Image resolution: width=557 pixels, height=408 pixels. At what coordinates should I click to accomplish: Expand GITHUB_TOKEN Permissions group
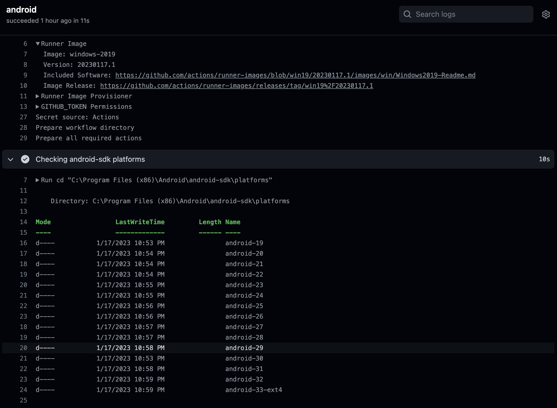click(x=38, y=107)
